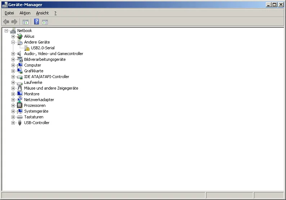Open the Datei menu
This screenshot has height=200, width=286.
click(9, 13)
